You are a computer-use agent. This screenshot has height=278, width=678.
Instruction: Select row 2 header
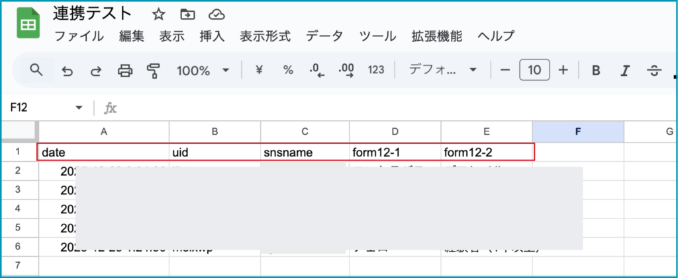19,170
